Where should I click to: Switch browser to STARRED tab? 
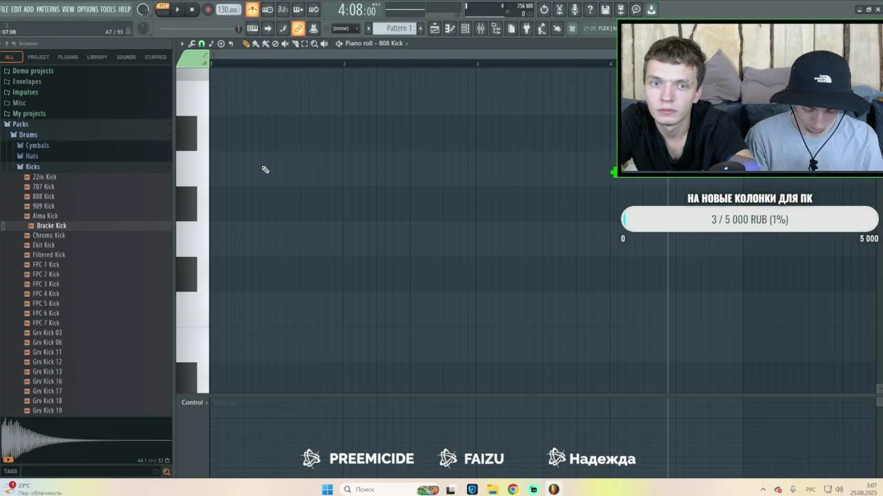(x=156, y=57)
